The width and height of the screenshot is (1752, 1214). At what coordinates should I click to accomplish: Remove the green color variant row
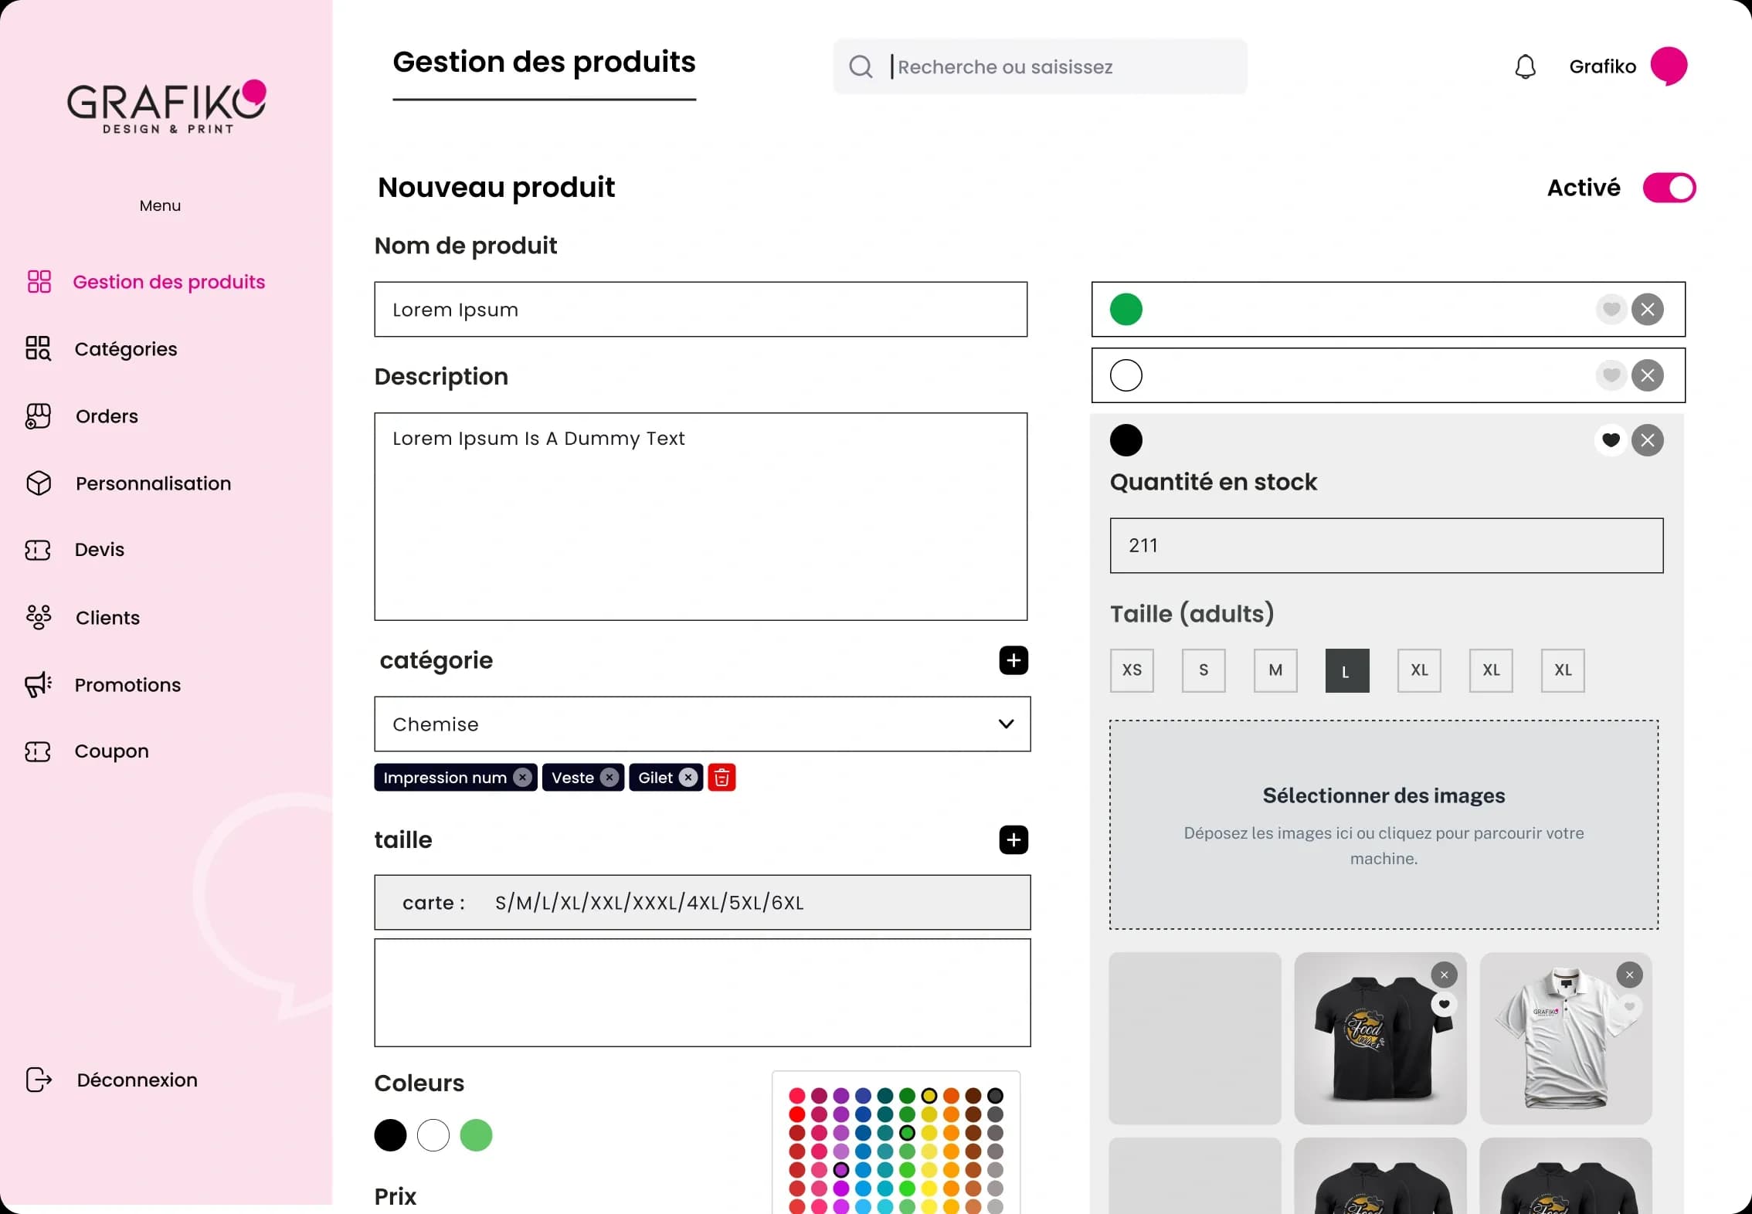click(x=1647, y=310)
